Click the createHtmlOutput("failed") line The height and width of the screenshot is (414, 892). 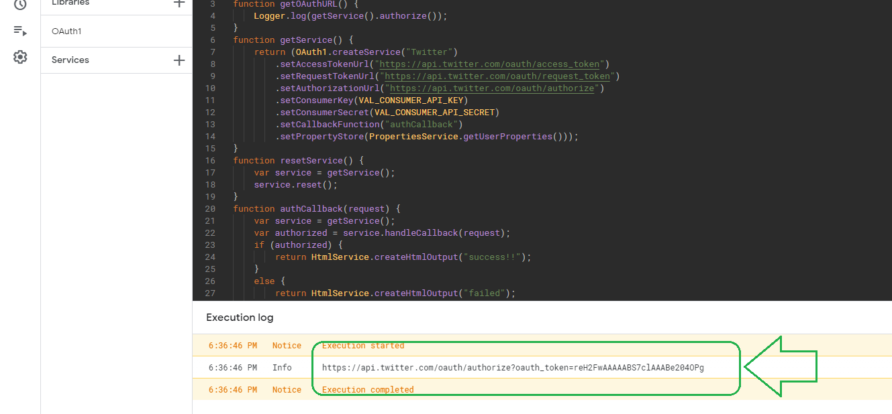395,293
